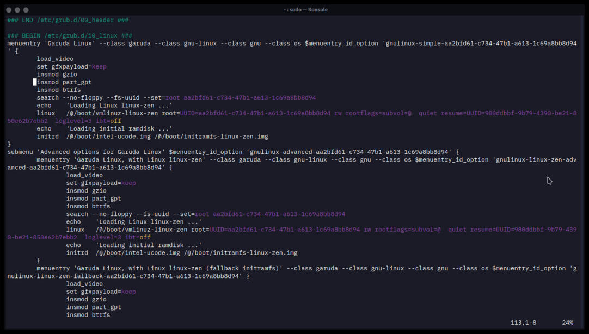The image size is (589, 334).
Task: Click the second 'insmod btrfs' line
Action: coord(88,206)
